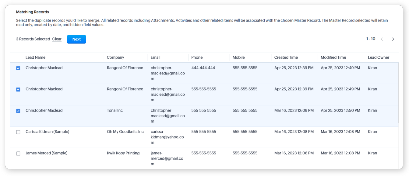This screenshot has height=176, width=409.
Task: Uncheck second Rangoni Of Florence record
Action: point(18,90)
